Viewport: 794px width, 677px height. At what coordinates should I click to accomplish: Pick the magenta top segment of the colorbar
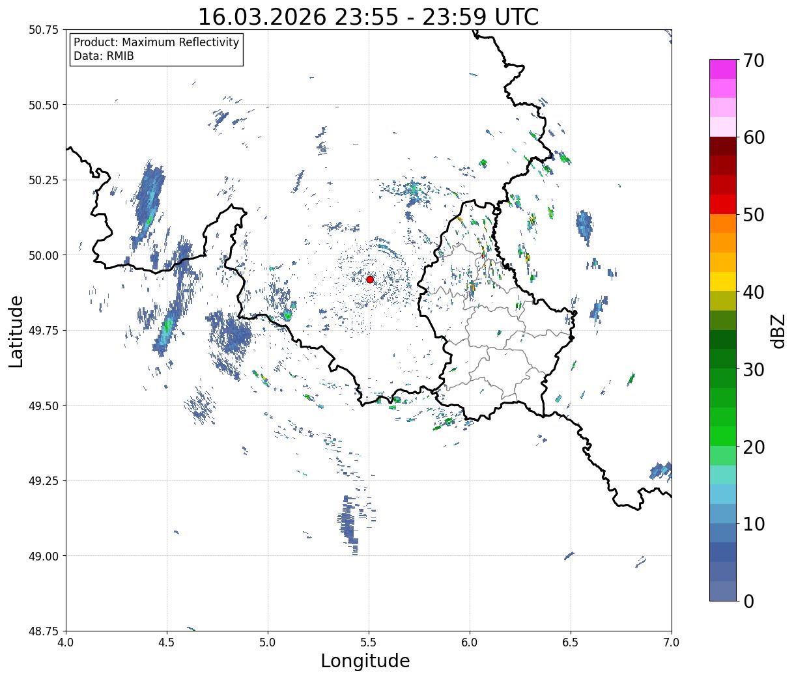tap(722, 69)
